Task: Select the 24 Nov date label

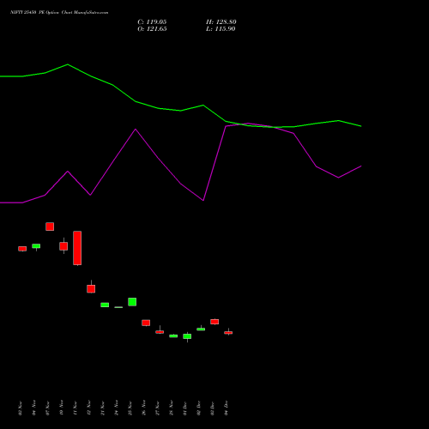Action: pos(117,408)
